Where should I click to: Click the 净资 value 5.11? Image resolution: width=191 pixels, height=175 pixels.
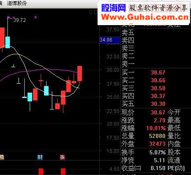click(x=160, y=160)
